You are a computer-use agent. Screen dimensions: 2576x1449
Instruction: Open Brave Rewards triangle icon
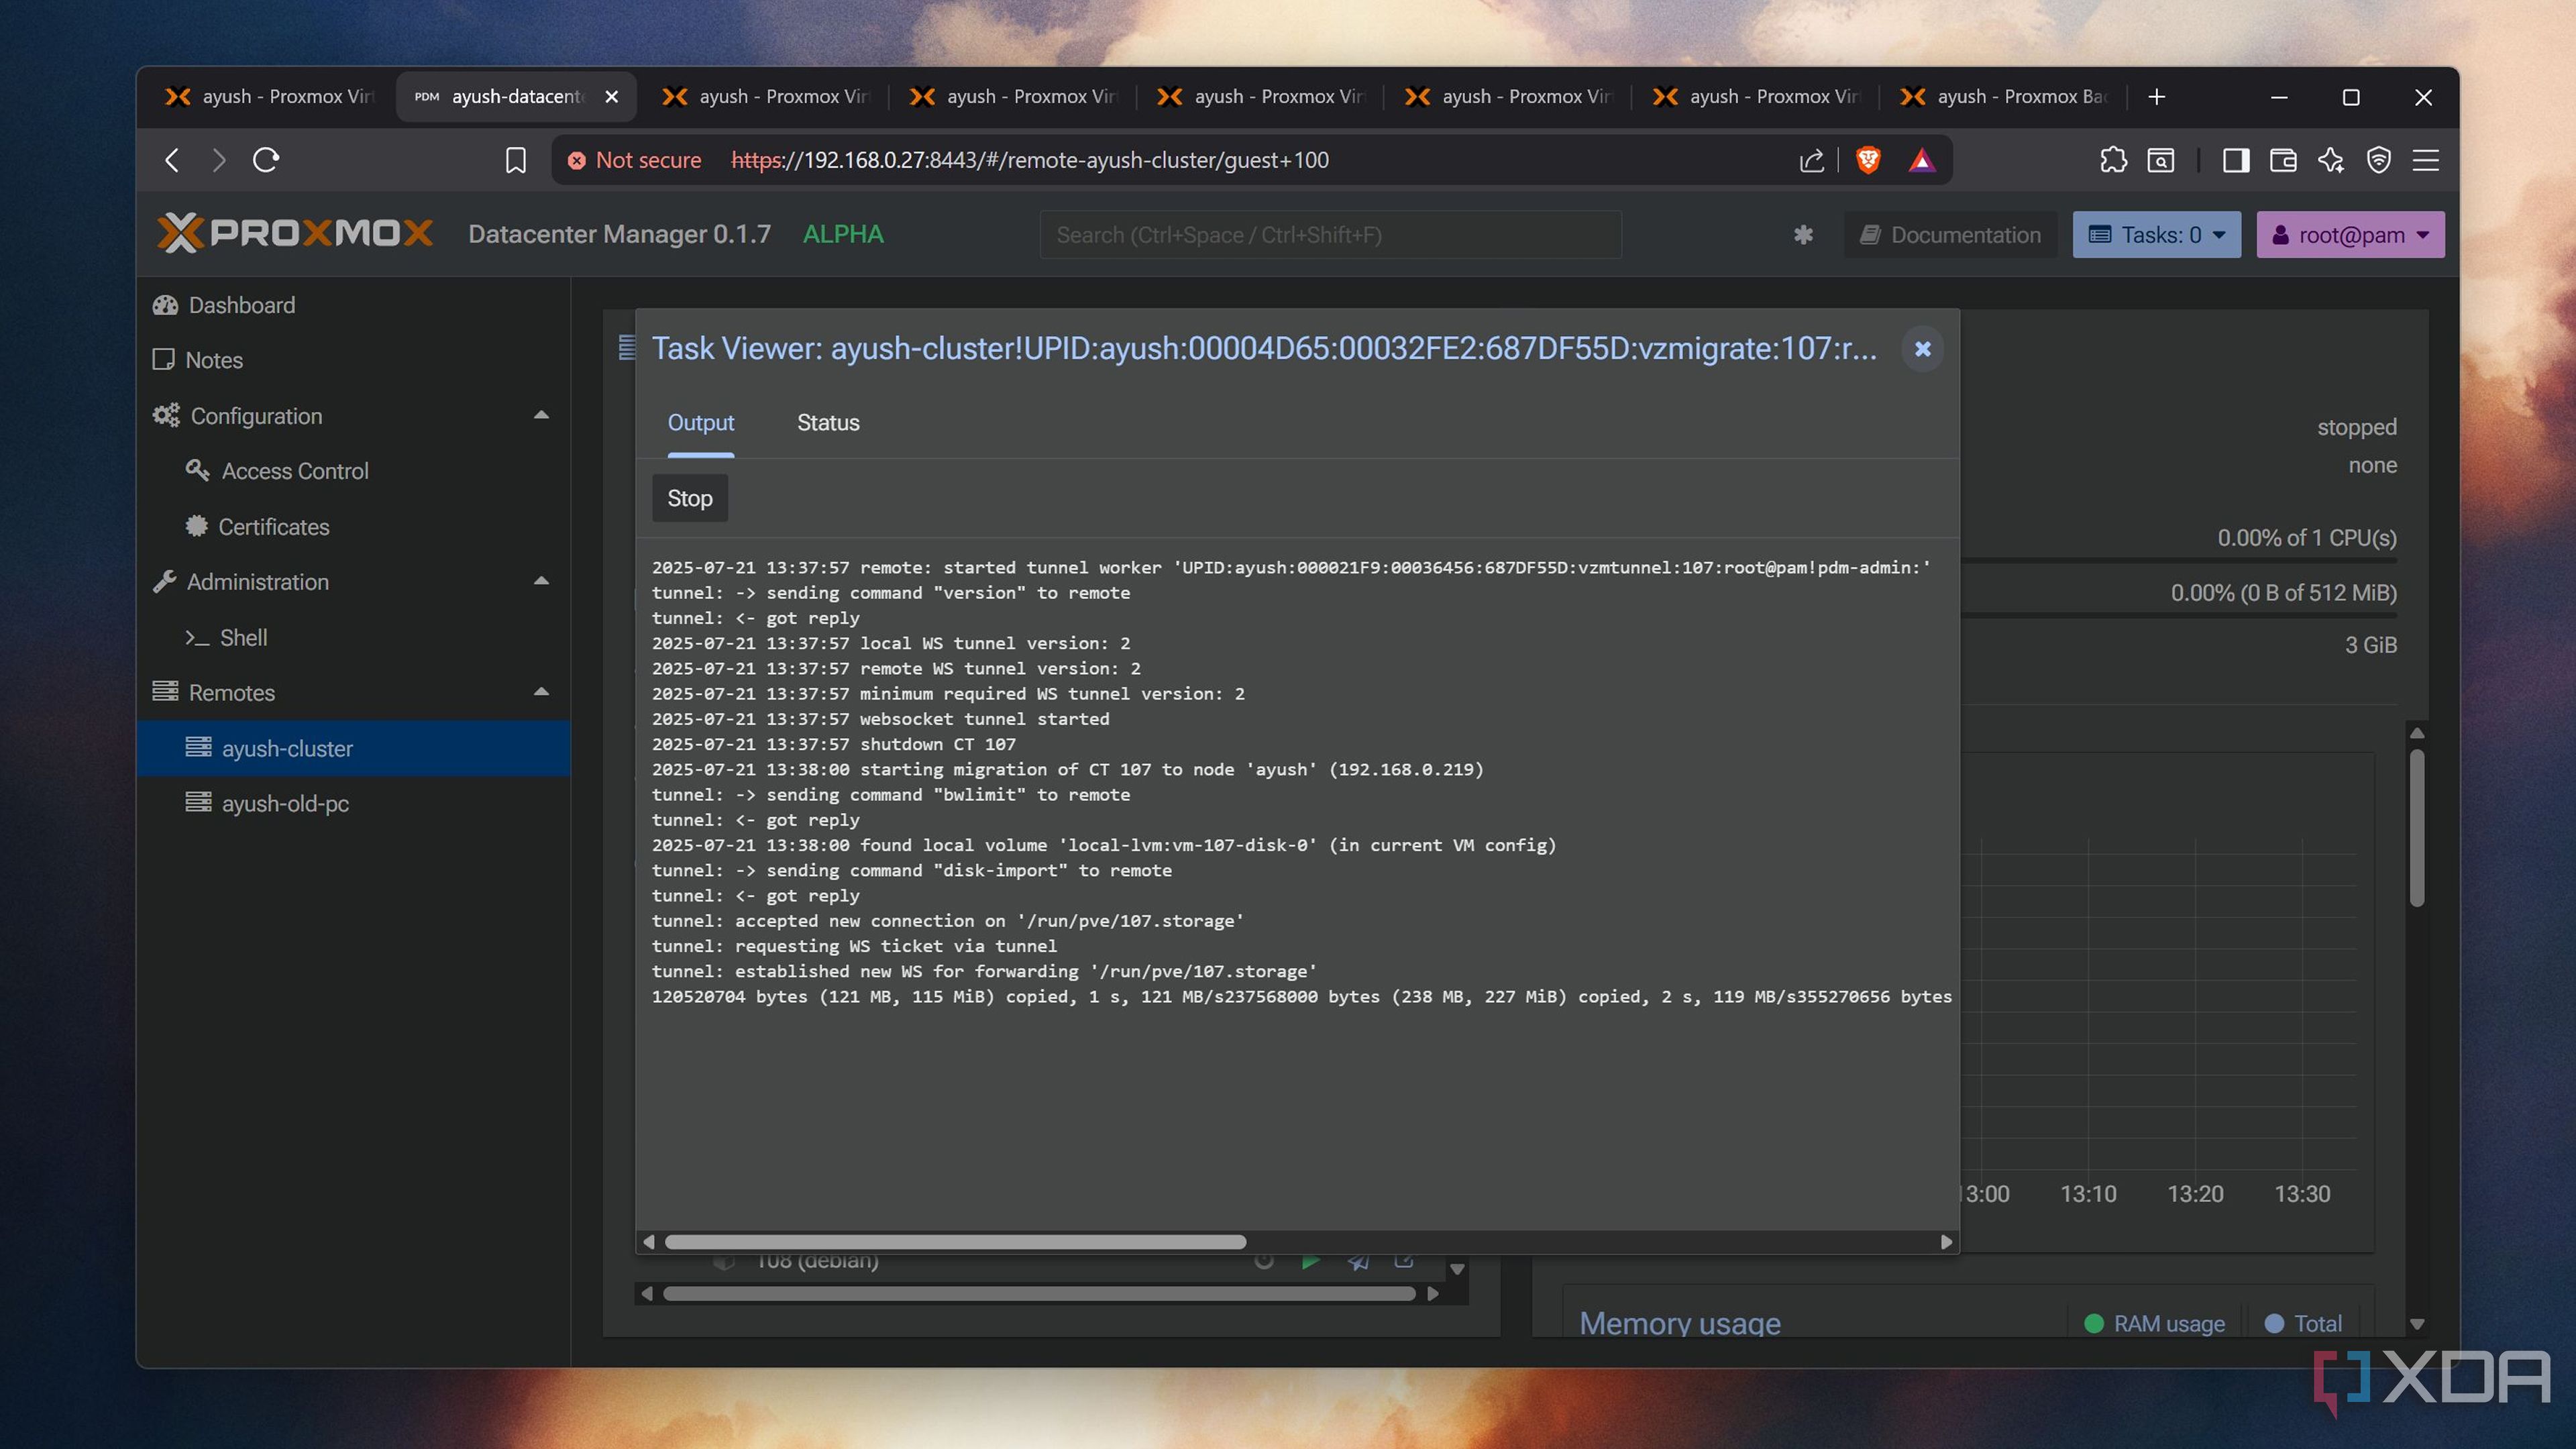pyautogui.click(x=1921, y=160)
